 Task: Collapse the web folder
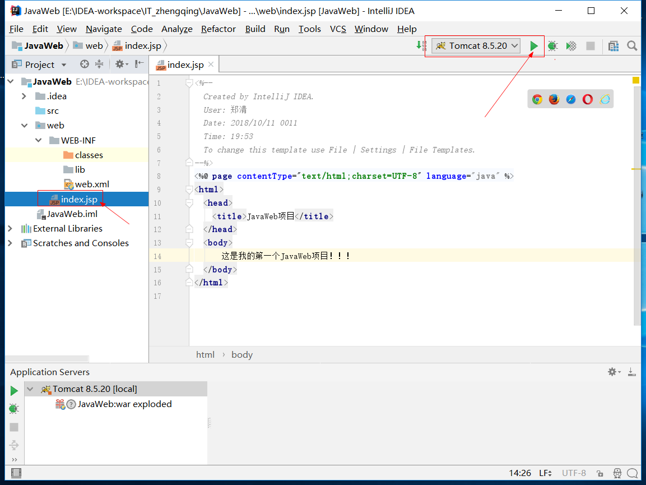24,126
